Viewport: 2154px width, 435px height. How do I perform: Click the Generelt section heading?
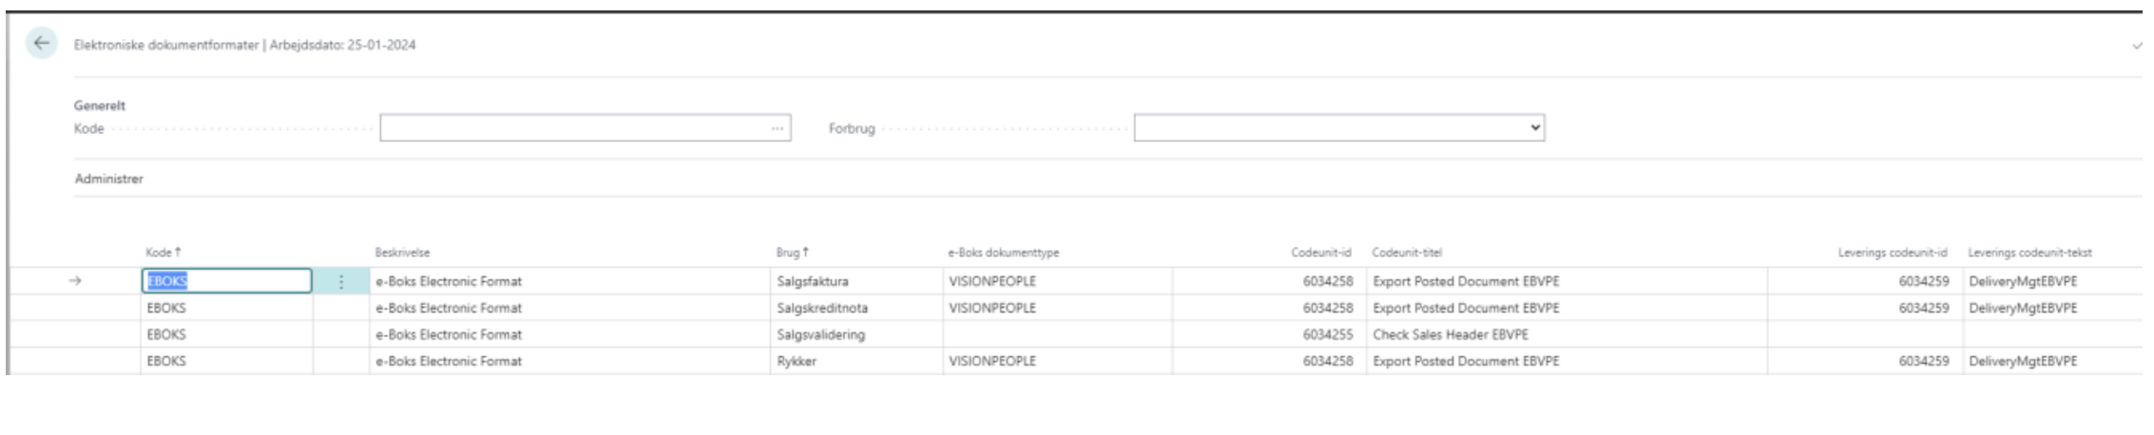100,105
